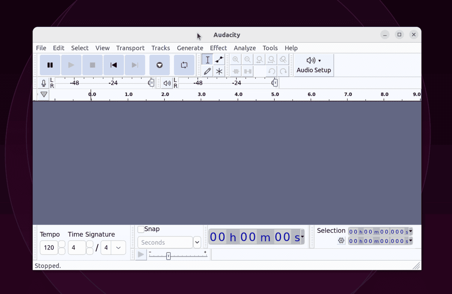Open the Tracks menu
The height and width of the screenshot is (294, 452).
pyautogui.click(x=161, y=48)
